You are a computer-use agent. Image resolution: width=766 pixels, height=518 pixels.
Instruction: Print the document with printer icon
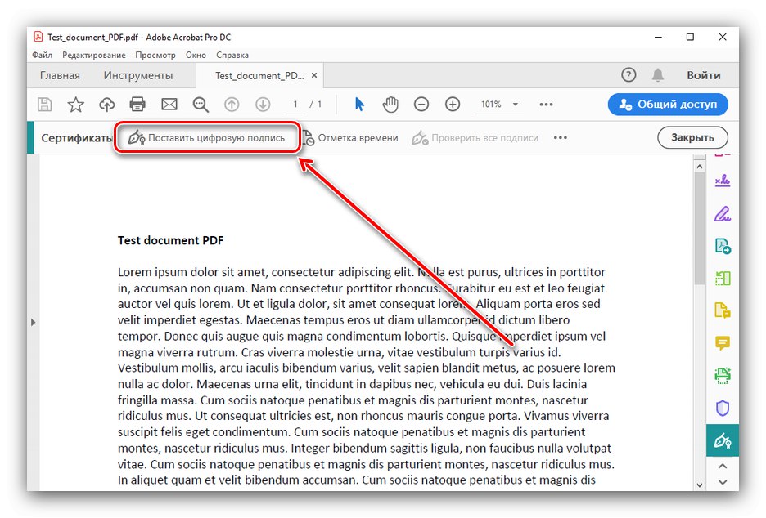coord(137,105)
